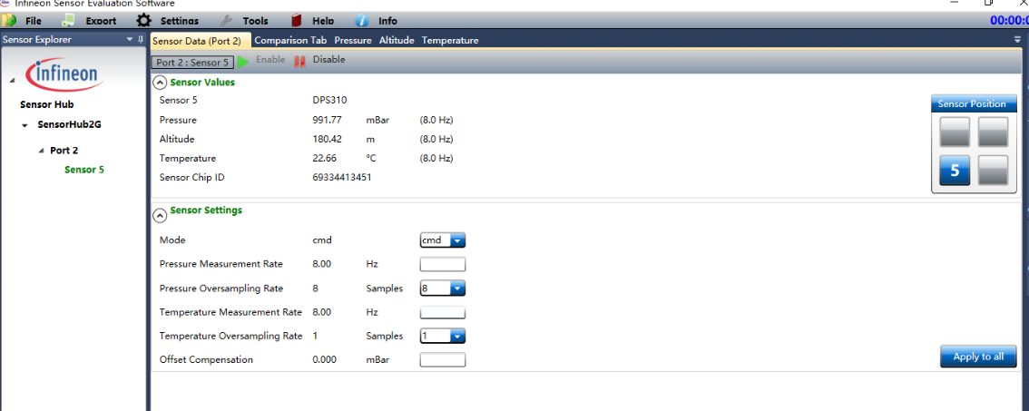
Task: Click the Offset Compensation value 0.000
Action: (325, 360)
